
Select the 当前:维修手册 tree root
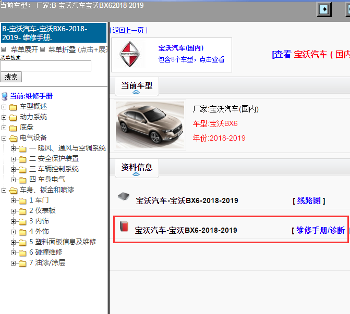click(31, 96)
